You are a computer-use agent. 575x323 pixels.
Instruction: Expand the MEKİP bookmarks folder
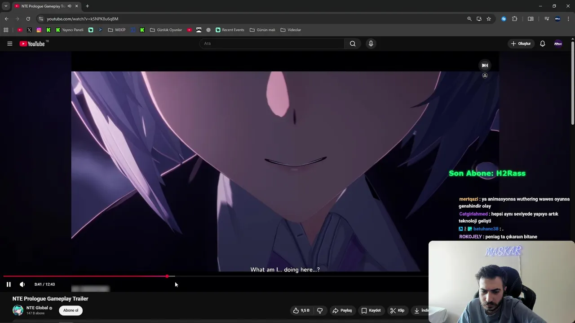click(117, 30)
